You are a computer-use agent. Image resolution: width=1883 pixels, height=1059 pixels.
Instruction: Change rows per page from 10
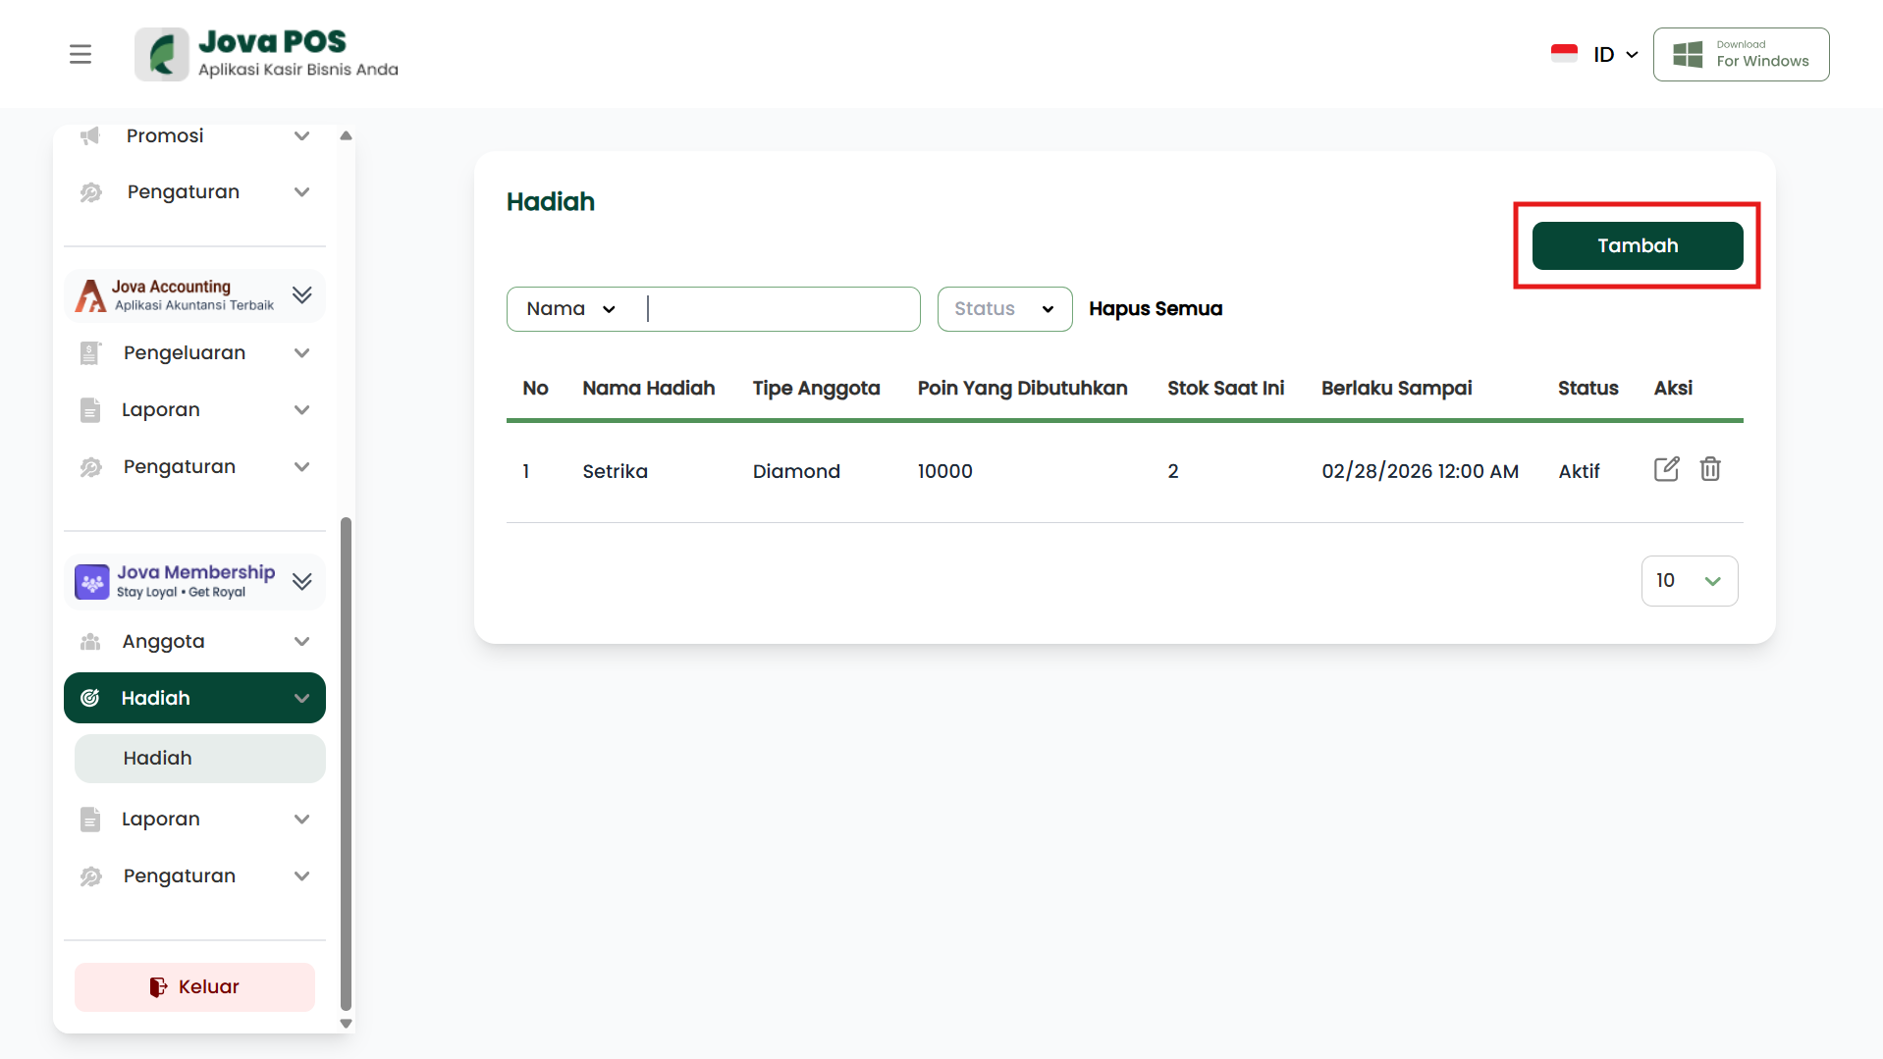pyautogui.click(x=1689, y=581)
